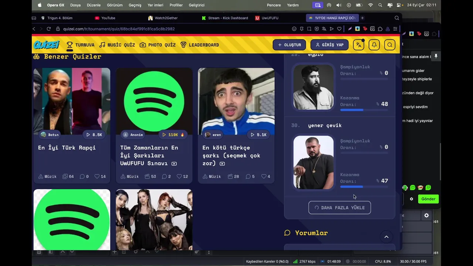
Task: Open the Quizei logo home link
Action: (x=47, y=45)
